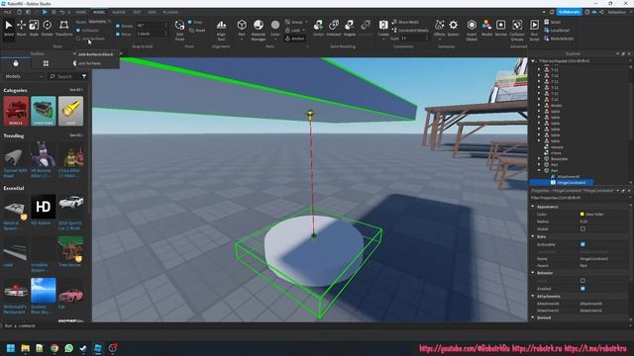Viewport: 634px width, 356px height.
Task: Toggle the Anchor button
Action: (x=295, y=39)
